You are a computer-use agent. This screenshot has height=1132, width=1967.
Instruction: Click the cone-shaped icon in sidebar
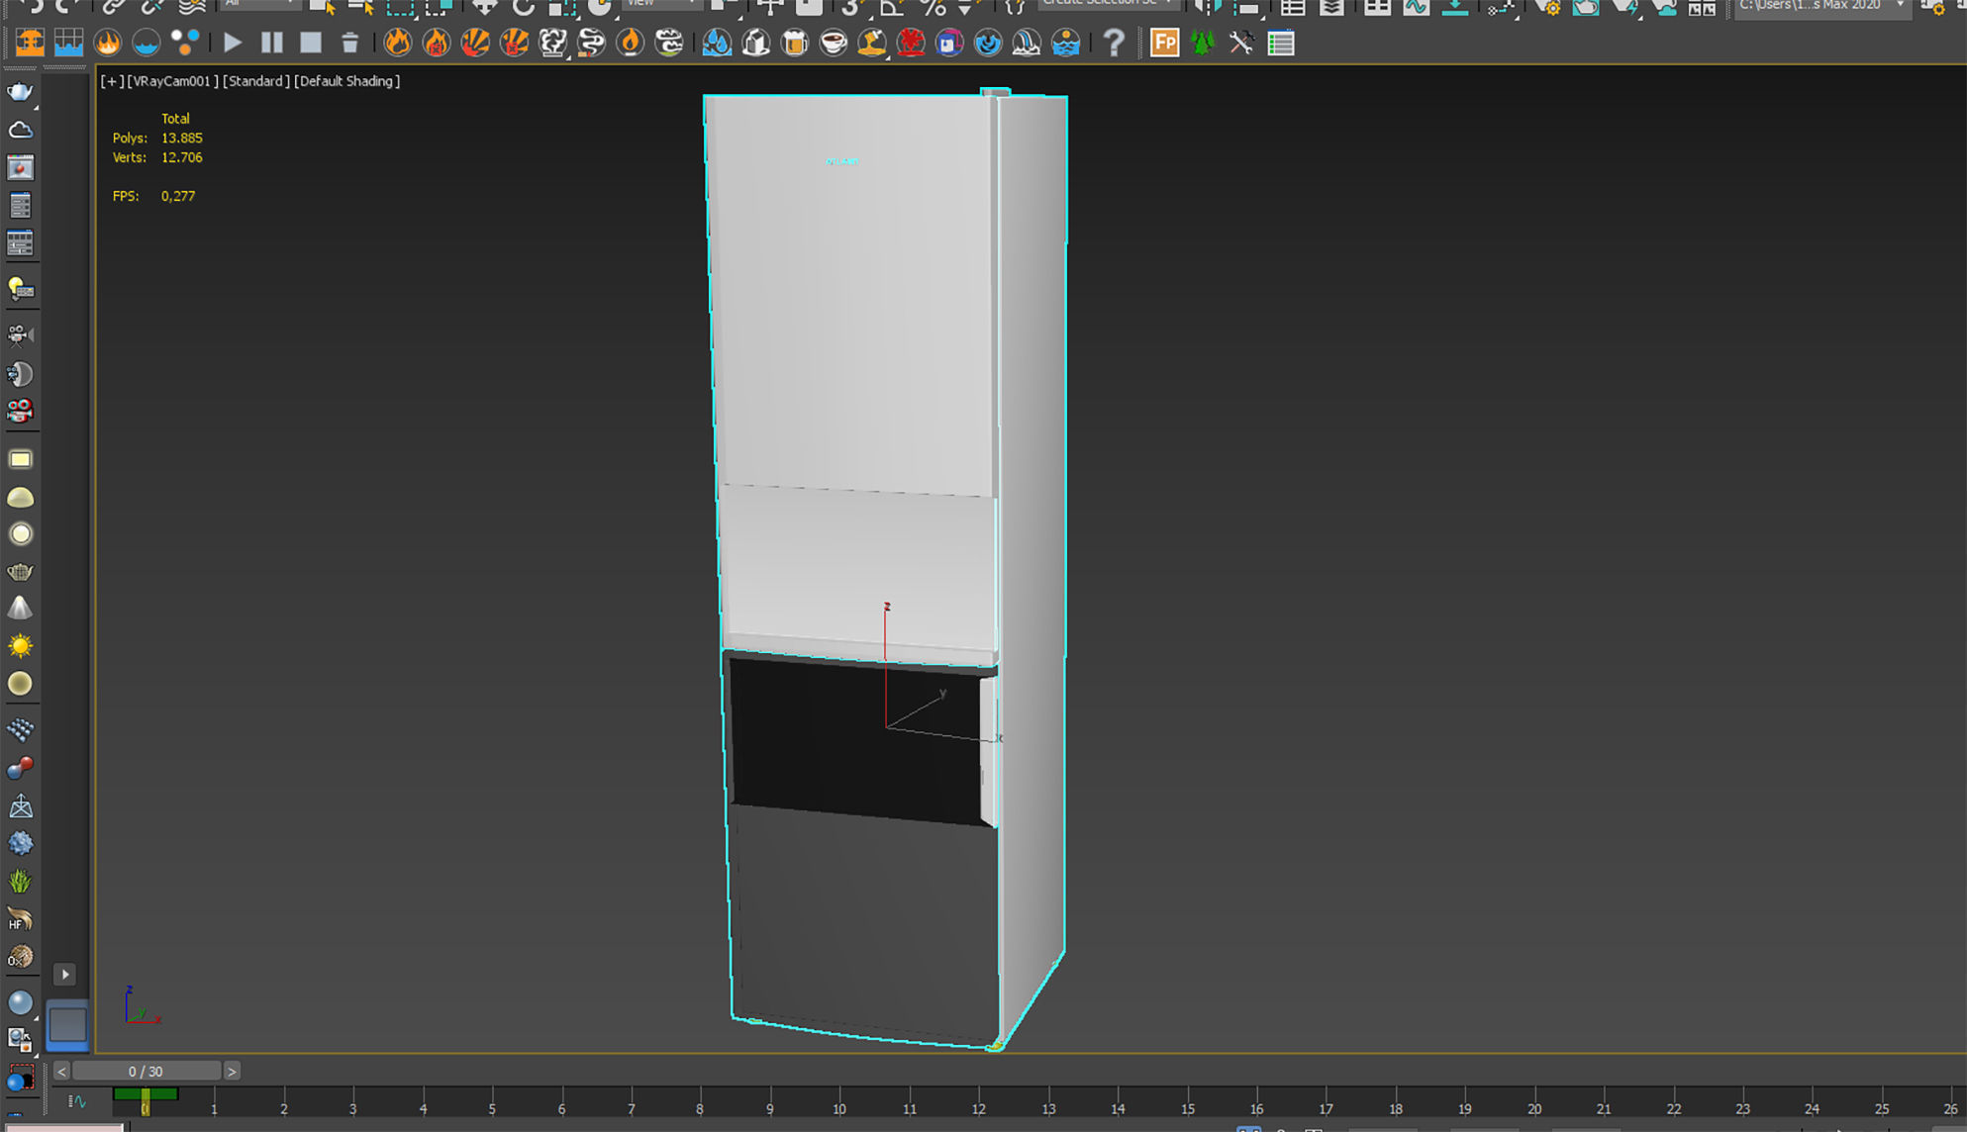20,608
